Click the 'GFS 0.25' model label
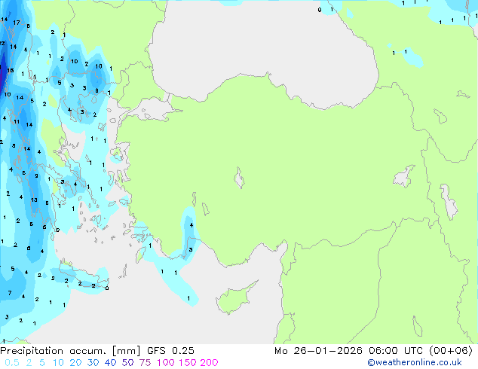478x369 pixels. [x=170, y=351]
